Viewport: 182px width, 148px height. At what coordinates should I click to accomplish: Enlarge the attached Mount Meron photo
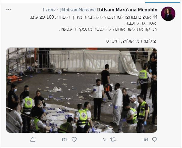82,90
